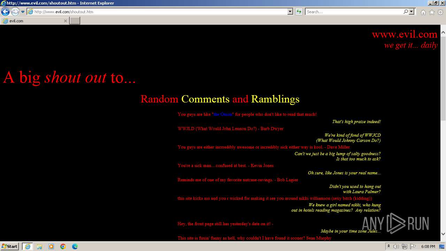
Task: Click the "Random Comments and Ramblings" heading
Action: tap(220, 99)
